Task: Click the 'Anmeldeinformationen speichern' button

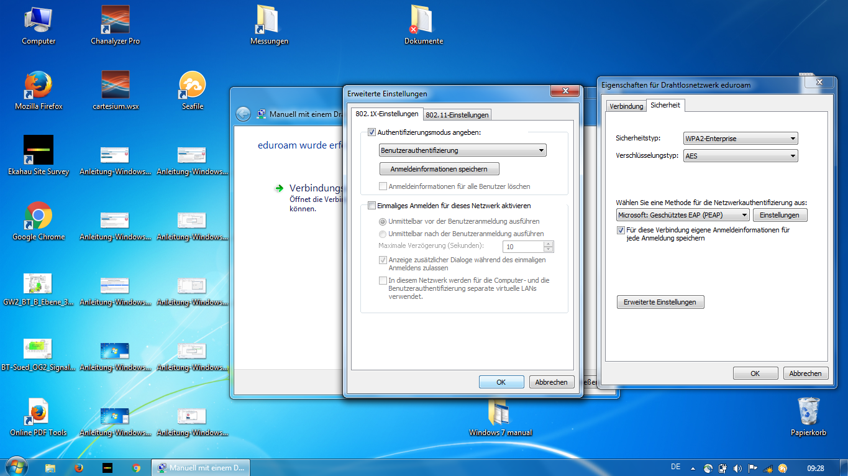Action: tap(439, 169)
